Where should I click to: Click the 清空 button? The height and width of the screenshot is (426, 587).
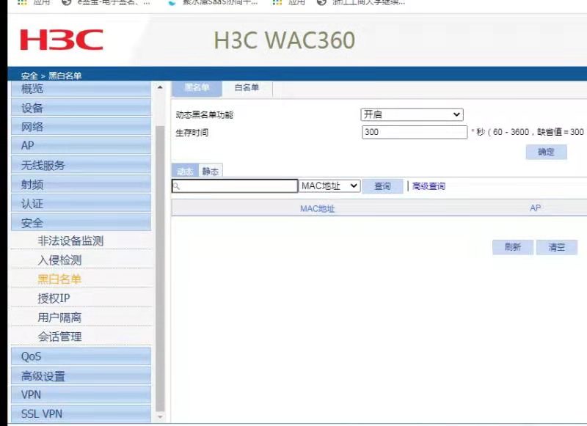pyautogui.click(x=557, y=247)
